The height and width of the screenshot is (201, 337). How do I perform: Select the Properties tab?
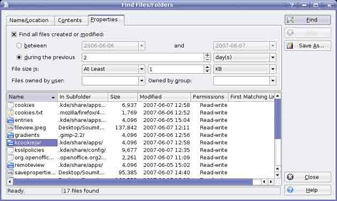point(106,20)
